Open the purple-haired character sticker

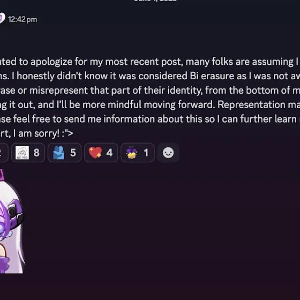coord(12,221)
